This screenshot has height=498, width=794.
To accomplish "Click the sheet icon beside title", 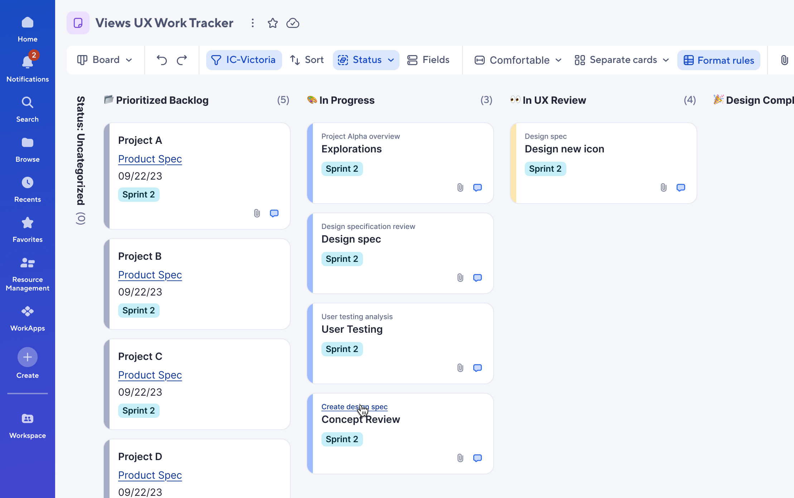I will (x=78, y=23).
